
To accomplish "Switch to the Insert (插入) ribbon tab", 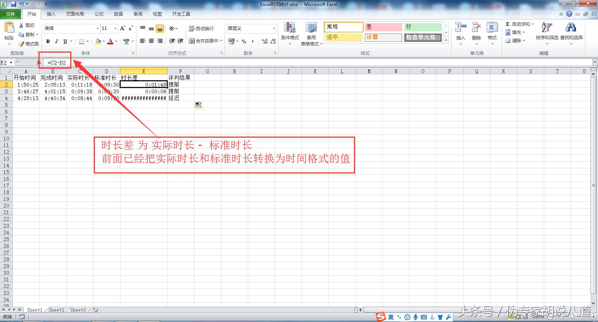I will 51,14.
